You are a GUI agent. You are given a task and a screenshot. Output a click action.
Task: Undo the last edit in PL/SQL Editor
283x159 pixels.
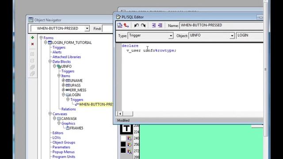[137, 26]
